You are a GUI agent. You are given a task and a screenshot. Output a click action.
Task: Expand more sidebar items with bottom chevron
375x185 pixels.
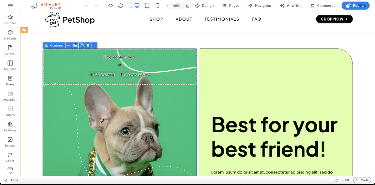10,173
